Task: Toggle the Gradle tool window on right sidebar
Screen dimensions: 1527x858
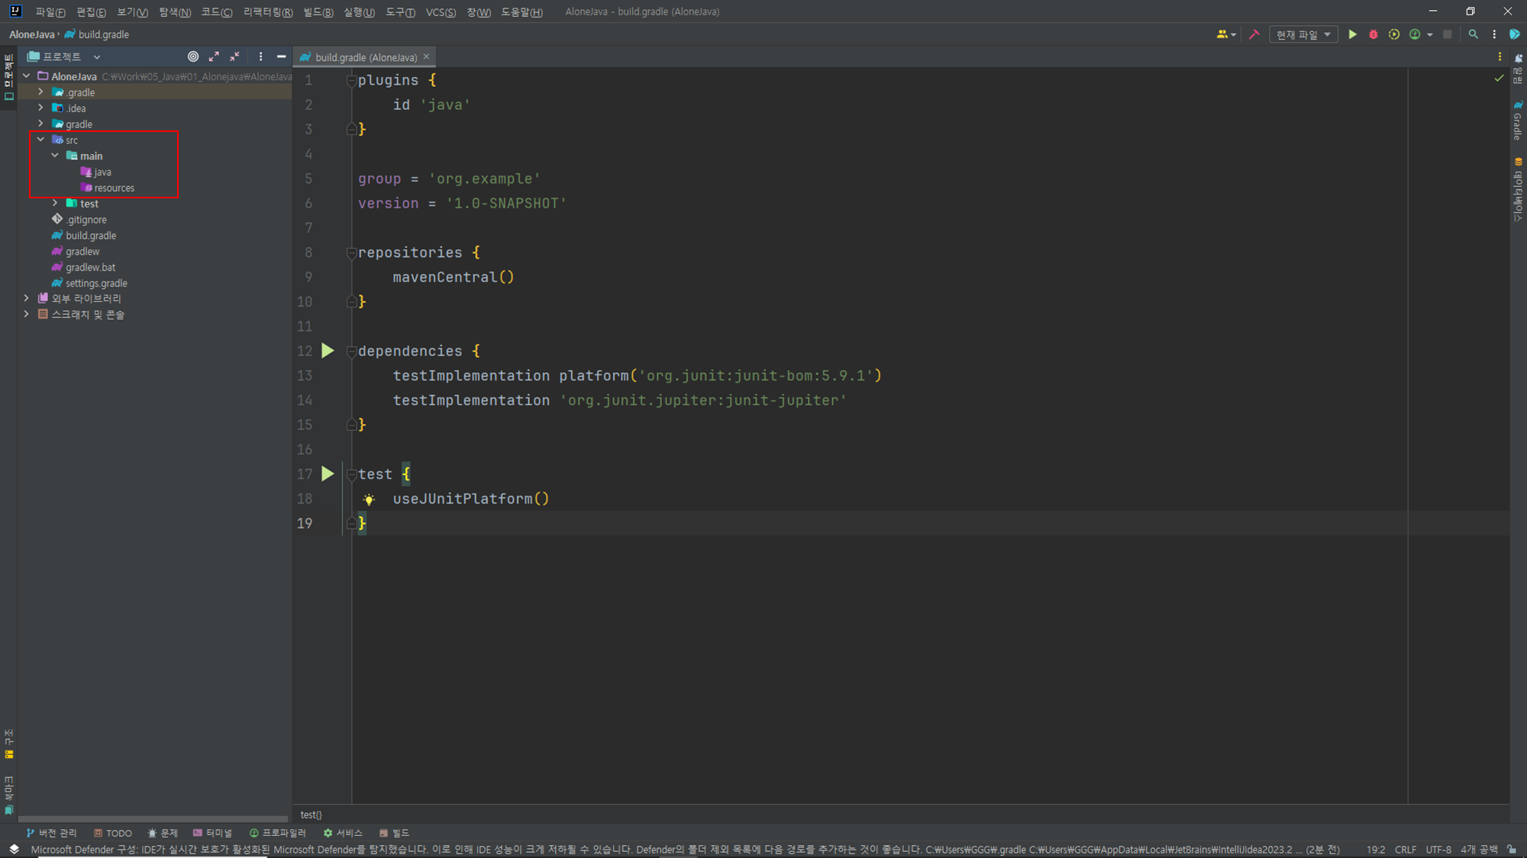Action: [x=1518, y=121]
